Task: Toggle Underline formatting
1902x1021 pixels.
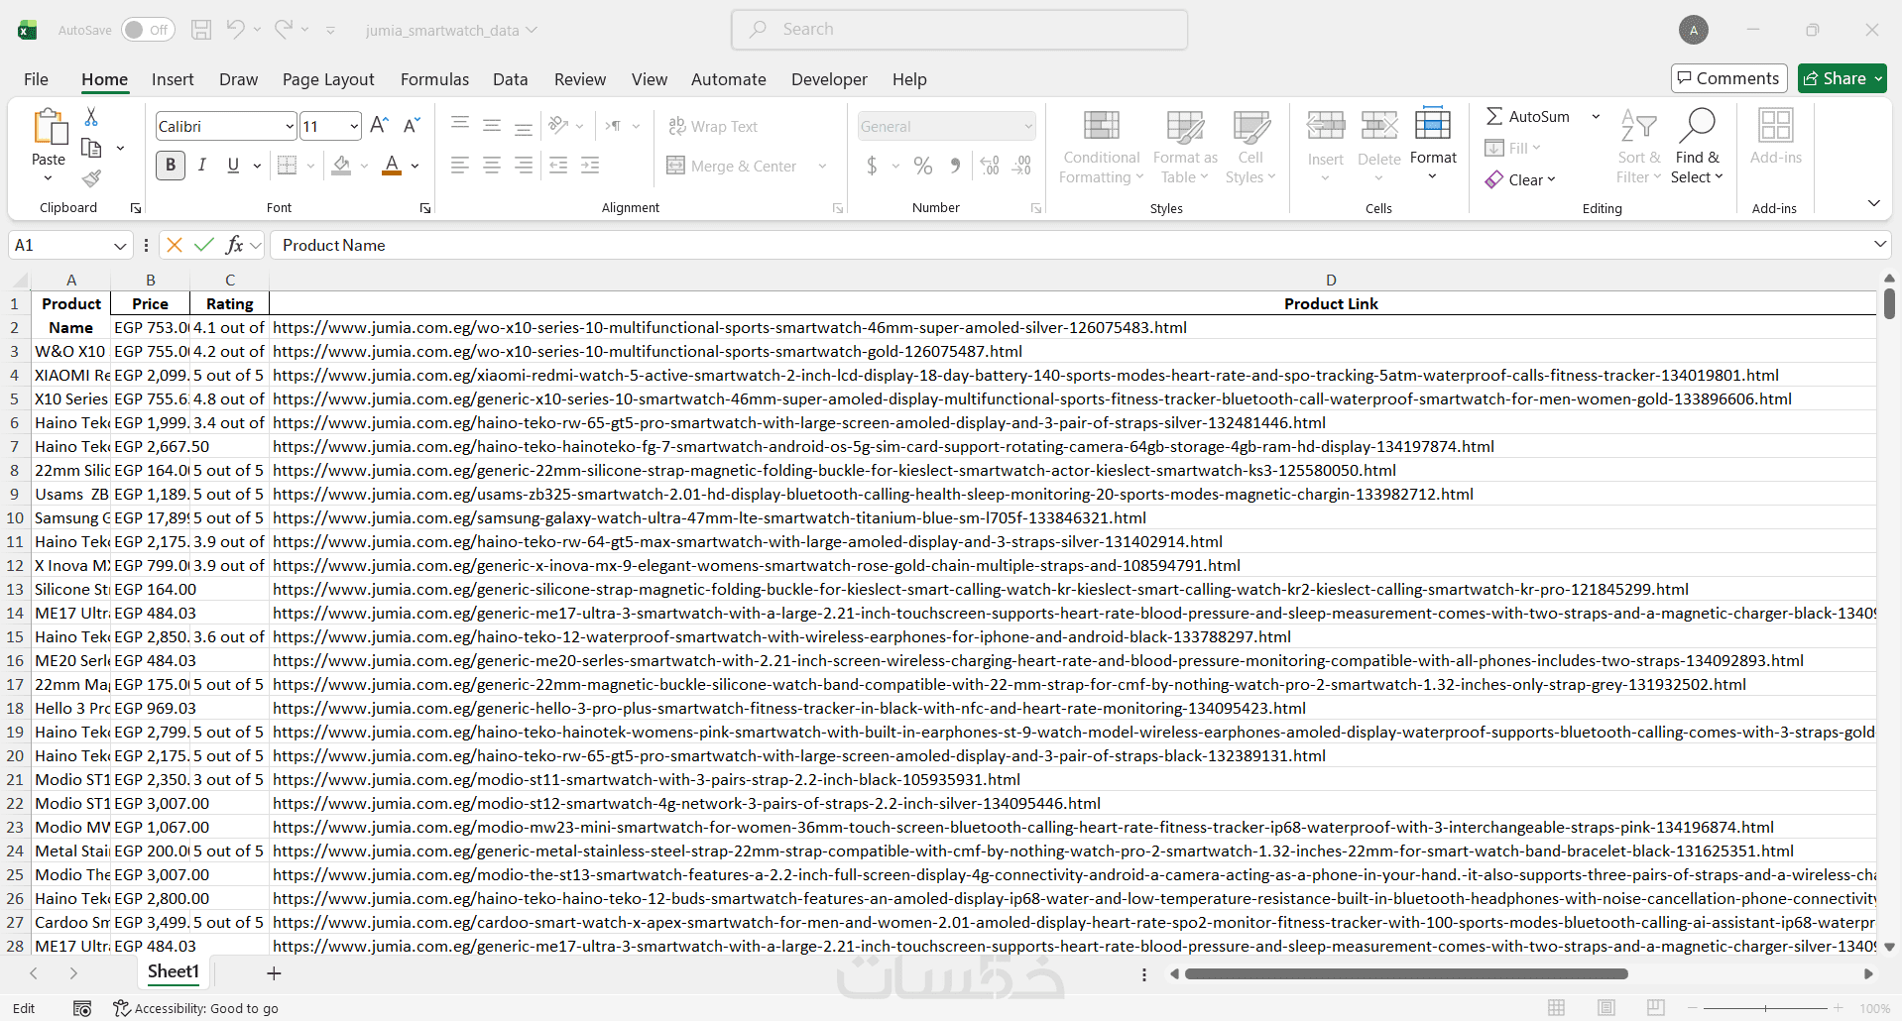Action: click(233, 166)
